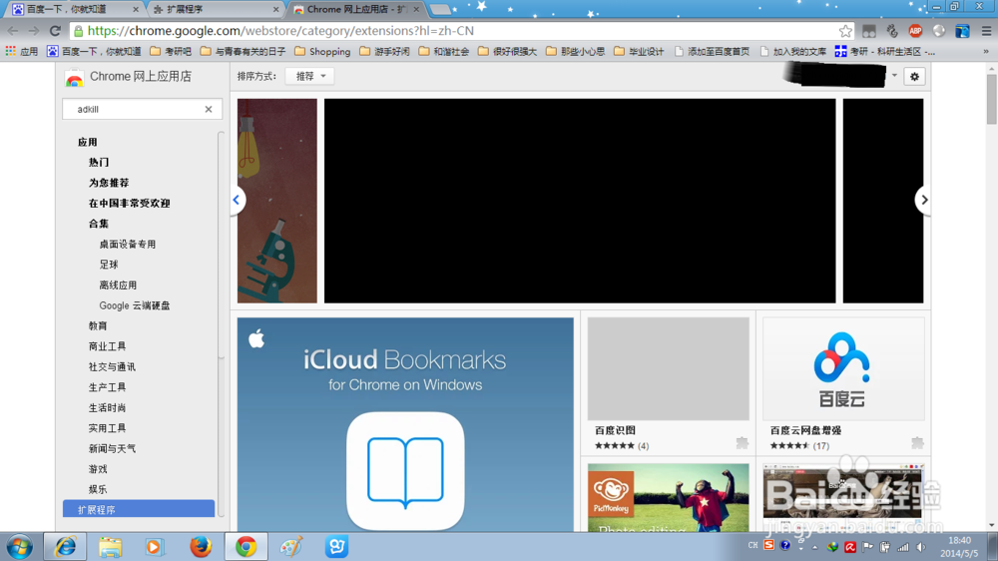This screenshot has height=561, width=998.
Task: Show previous carousel banner
Action: coord(237,200)
